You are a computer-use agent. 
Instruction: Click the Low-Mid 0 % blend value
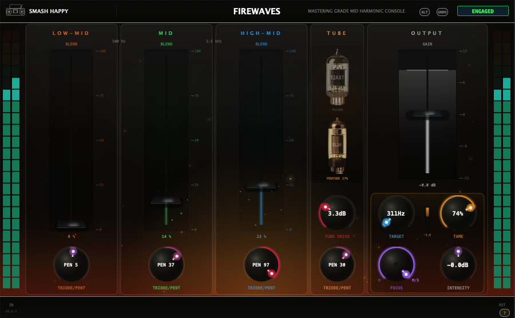tap(72, 236)
